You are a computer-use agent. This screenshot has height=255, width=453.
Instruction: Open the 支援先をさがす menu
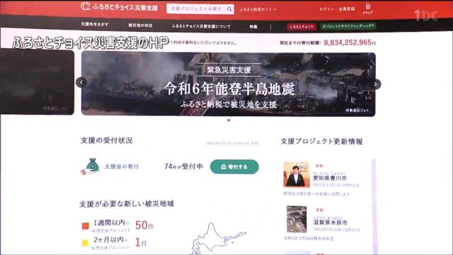[95, 24]
